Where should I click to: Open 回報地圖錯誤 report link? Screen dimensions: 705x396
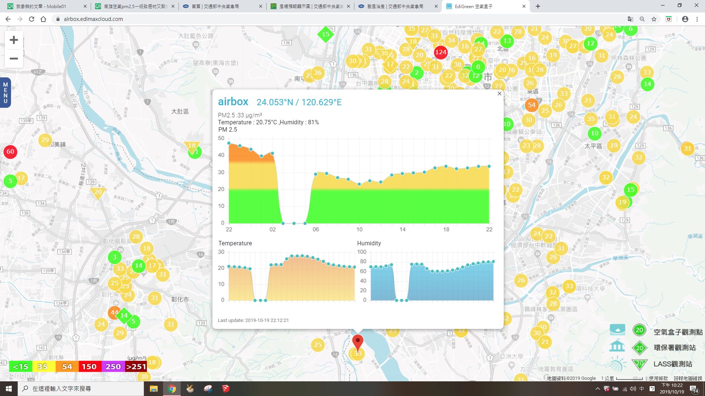coord(688,378)
